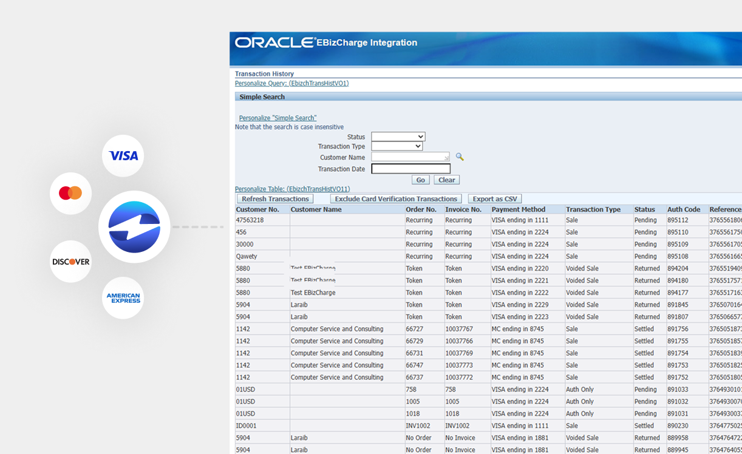The height and width of the screenshot is (454, 742).
Task: Click Export as CSV button
Action: coord(495,199)
